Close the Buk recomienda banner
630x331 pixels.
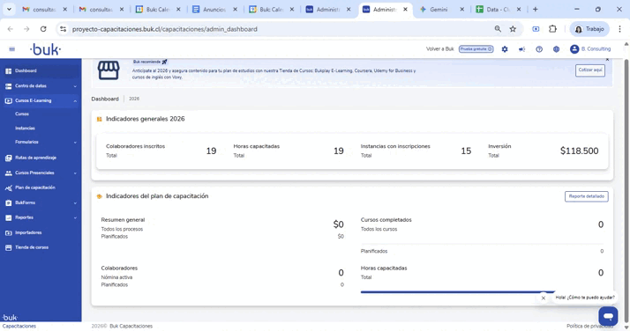(x=607, y=60)
